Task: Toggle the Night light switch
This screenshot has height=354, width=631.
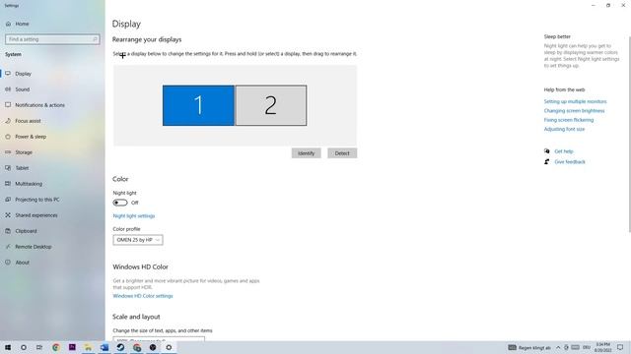Action: 120,203
